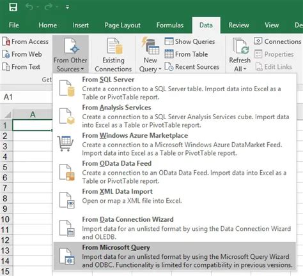This screenshot has width=303, height=276.
Task: Click the Undo arrow in title bar
Action: pyautogui.click(x=29, y=7)
